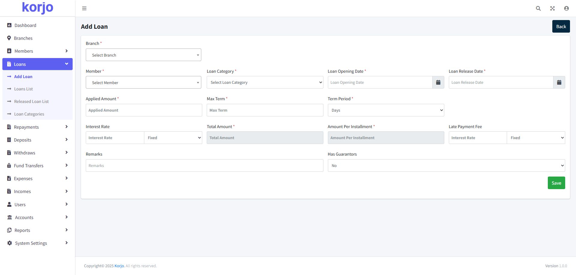Open Loans List in sidebar
Image resolution: width=576 pixels, height=275 pixels.
click(x=23, y=89)
